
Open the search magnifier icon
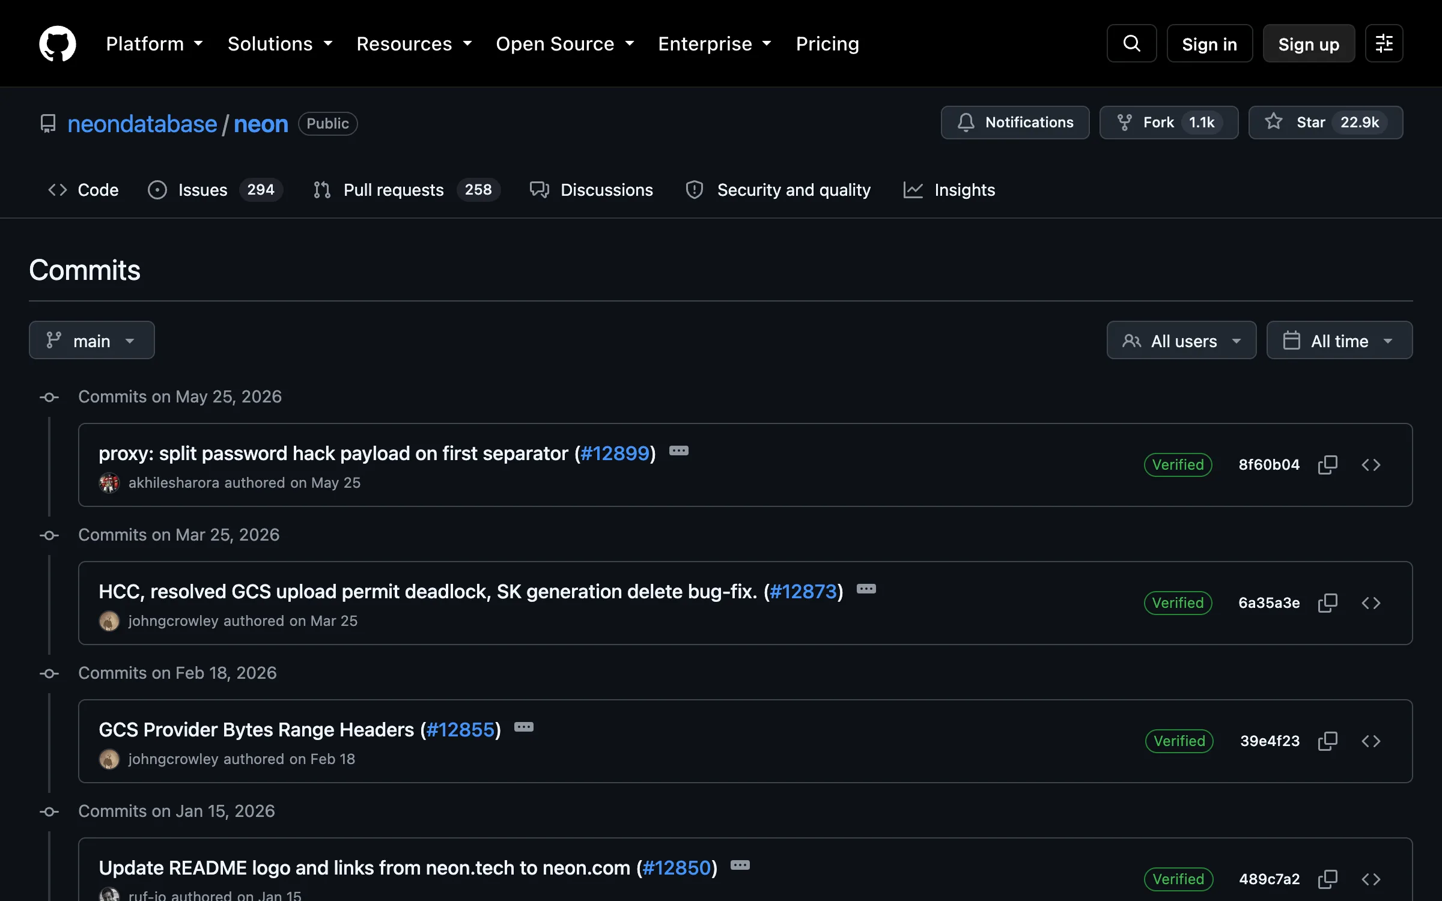coord(1131,43)
